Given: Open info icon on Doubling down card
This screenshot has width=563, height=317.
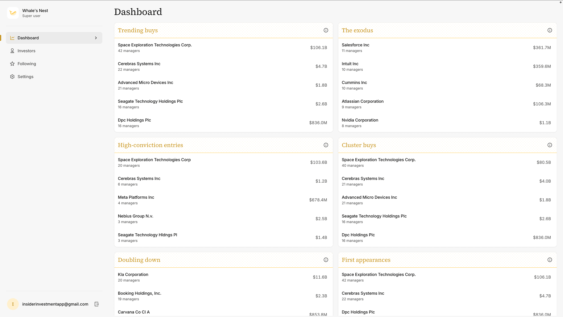Looking at the screenshot, I should (x=326, y=260).
